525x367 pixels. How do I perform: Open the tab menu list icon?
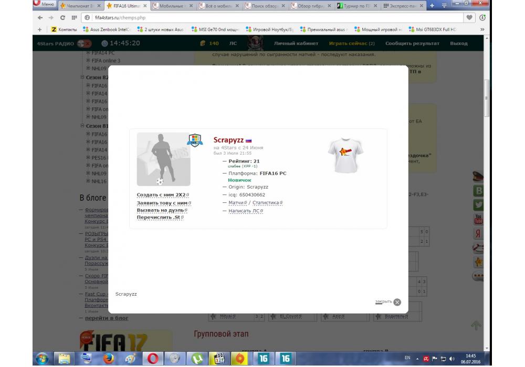tap(444, 6)
